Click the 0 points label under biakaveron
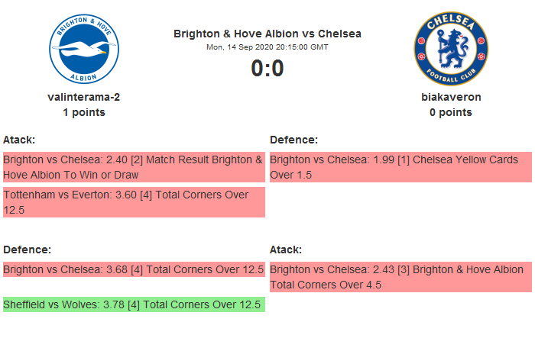This screenshot has height=351, width=535. pos(451,112)
